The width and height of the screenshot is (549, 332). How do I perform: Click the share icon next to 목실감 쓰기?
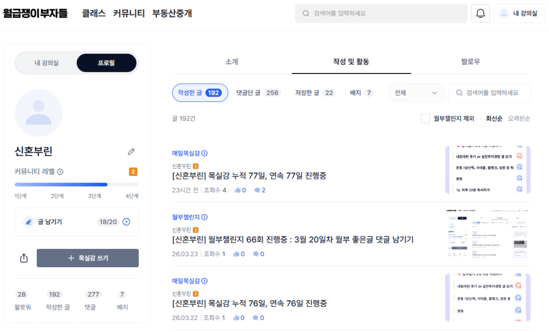coord(24,258)
